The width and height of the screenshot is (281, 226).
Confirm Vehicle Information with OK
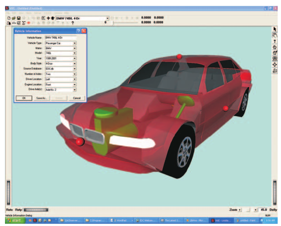tap(24, 98)
